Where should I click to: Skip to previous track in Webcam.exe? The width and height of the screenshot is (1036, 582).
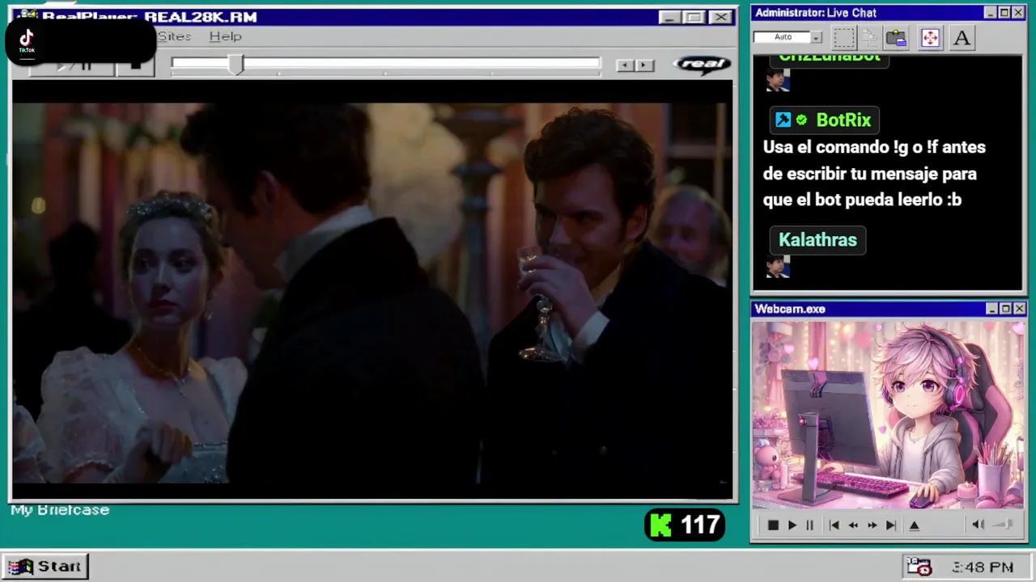click(x=834, y=525)
